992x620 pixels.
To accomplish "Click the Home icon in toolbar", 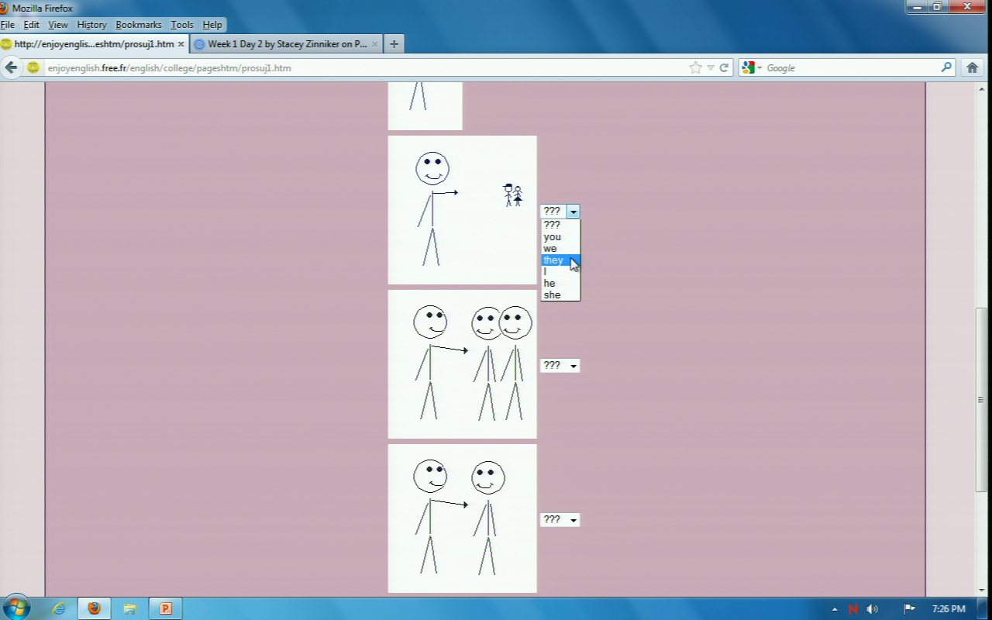I will (972, 67).
